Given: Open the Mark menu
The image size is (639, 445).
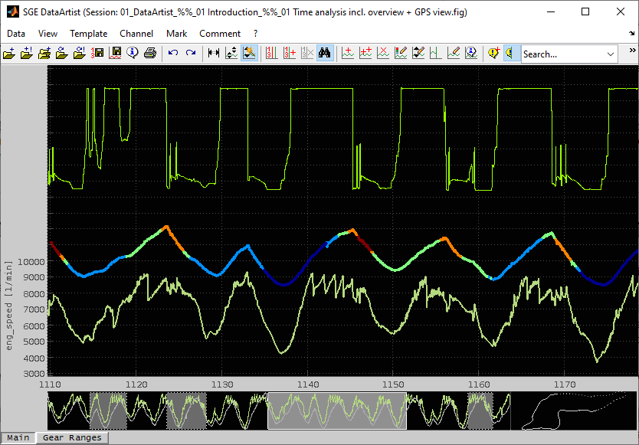Looking at the screenshot, I should pos(176,34).
